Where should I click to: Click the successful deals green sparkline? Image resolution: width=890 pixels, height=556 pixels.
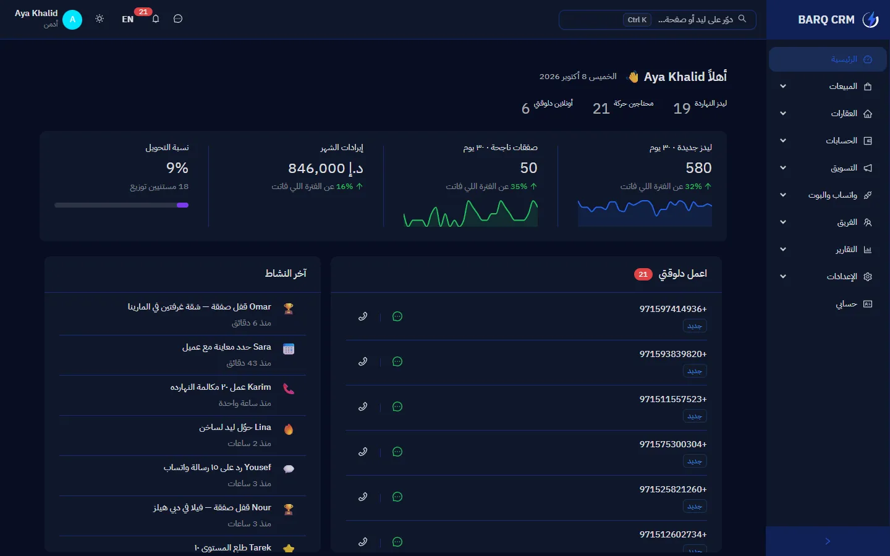470,213
